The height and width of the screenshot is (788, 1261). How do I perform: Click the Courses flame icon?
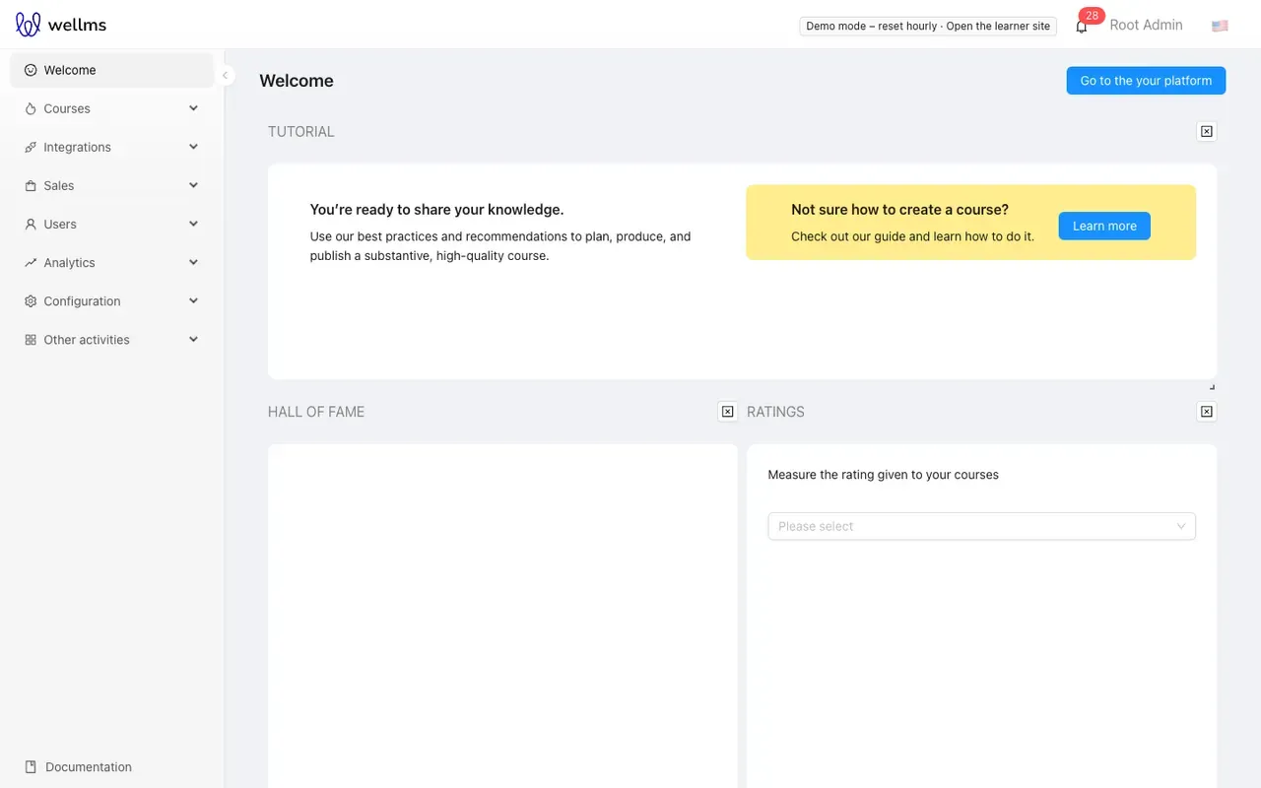31,109
